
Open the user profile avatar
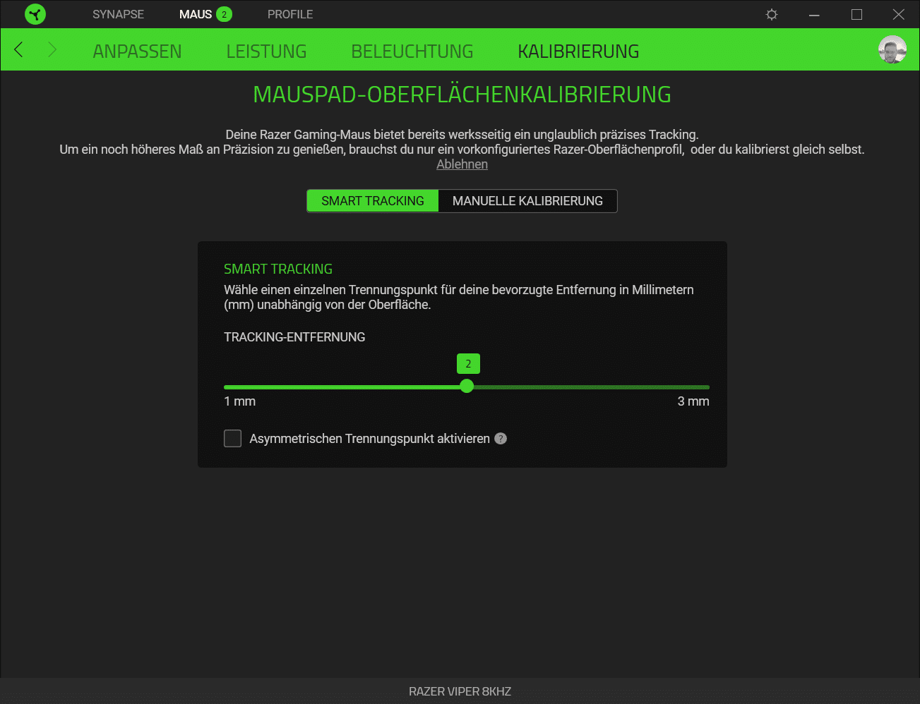[892, 50]
